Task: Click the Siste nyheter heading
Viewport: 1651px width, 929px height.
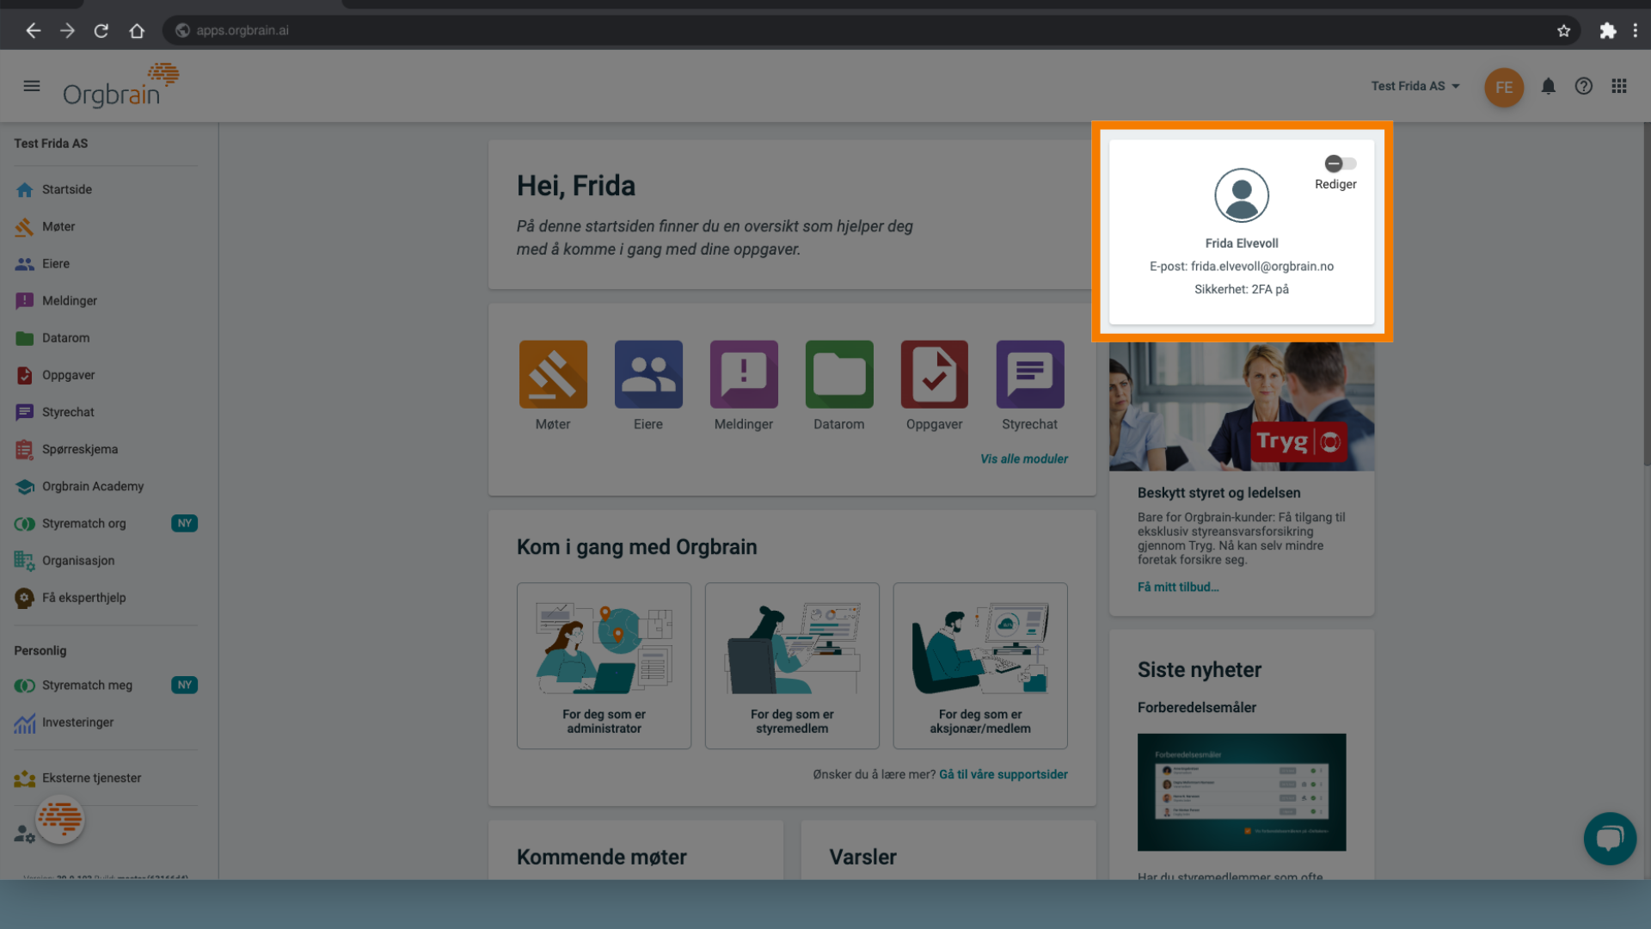Action: point(1200,670)
